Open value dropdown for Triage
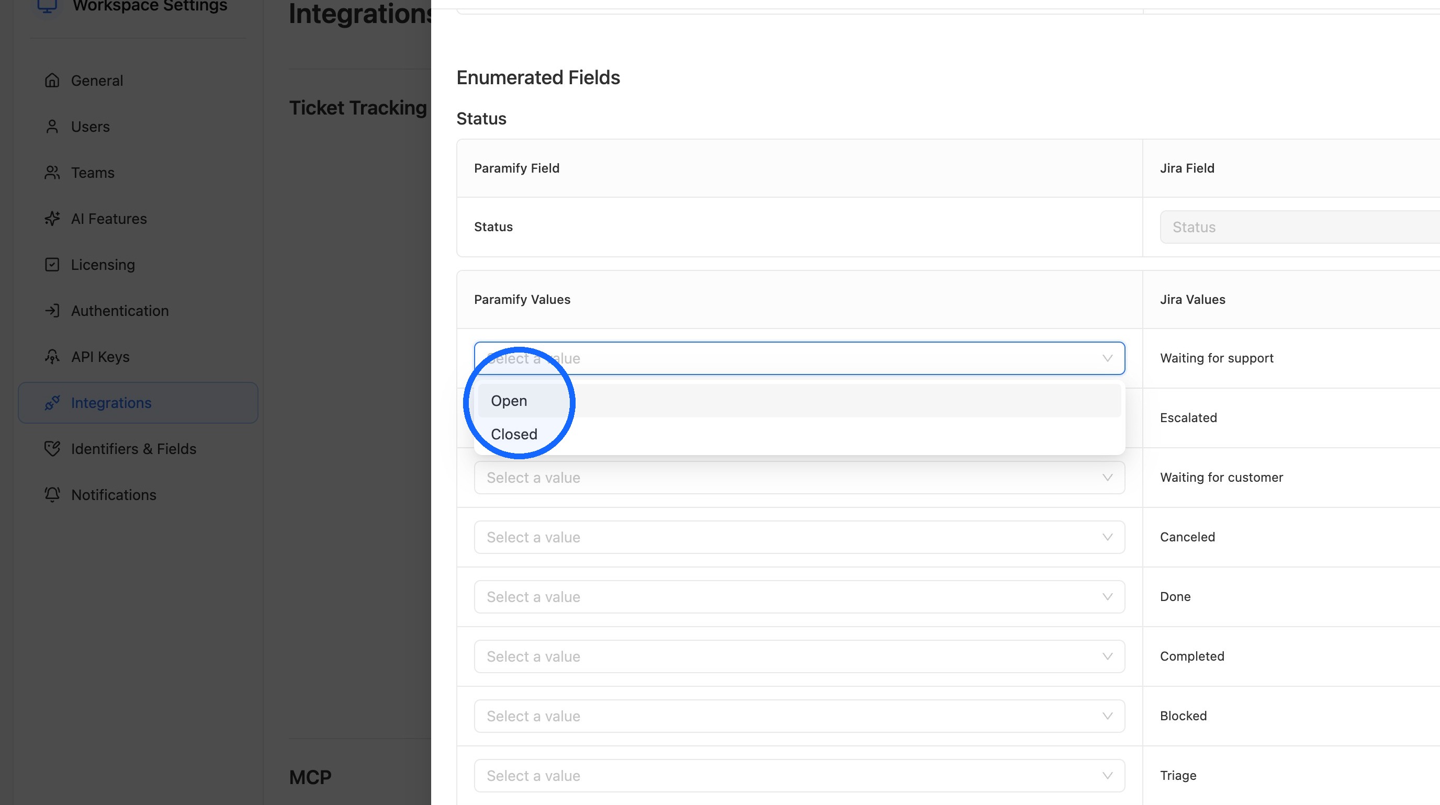 point(800,775)
